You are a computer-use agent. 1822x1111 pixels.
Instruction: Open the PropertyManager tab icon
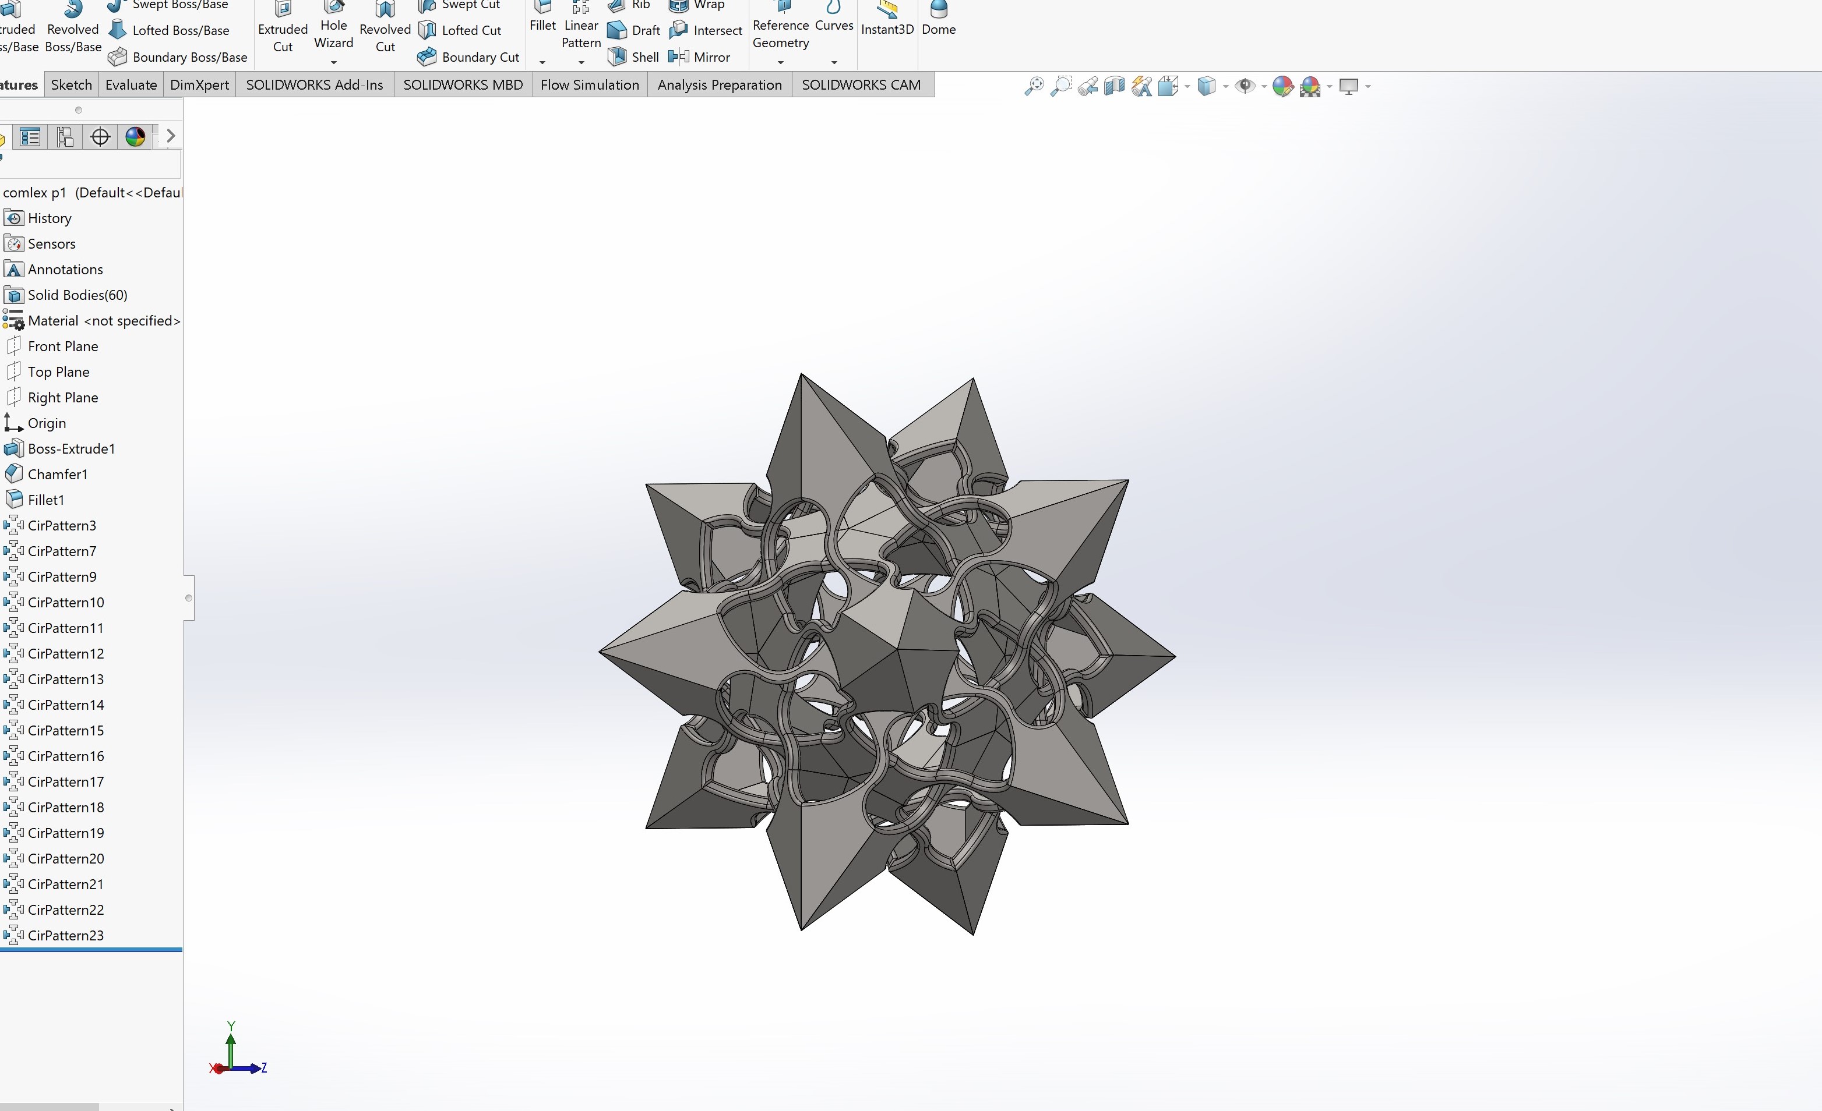30,137
